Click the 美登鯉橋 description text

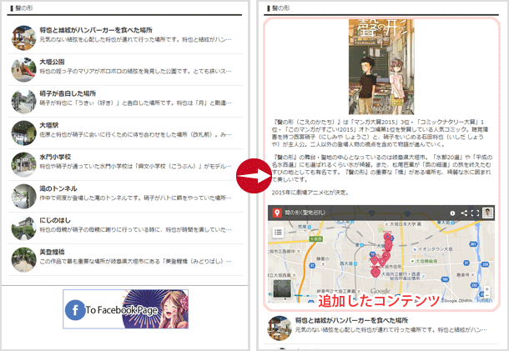(x=135, y=261)
